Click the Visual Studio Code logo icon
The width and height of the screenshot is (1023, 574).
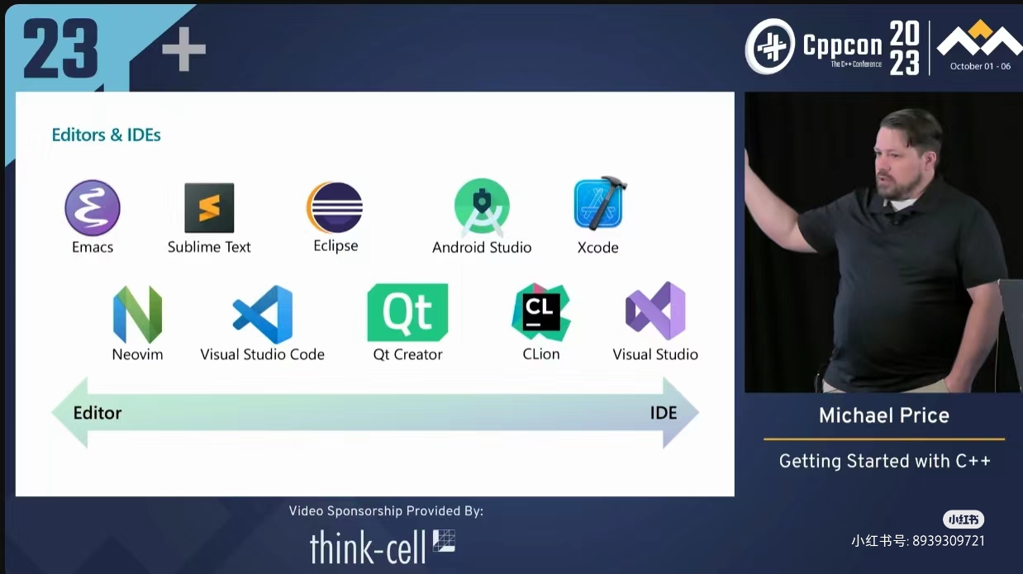263,315
